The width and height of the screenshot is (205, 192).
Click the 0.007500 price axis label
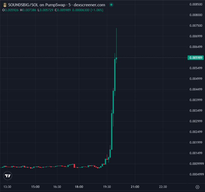click(x=196, y=26)
